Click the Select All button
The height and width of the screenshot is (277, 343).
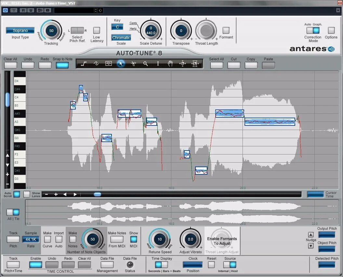[x=217, y=65]
